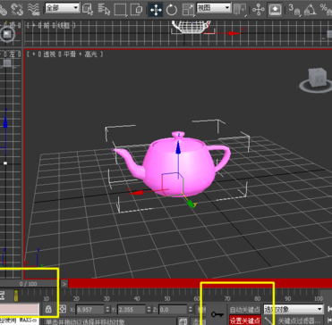Viewport: 332px width, 325px height.
Task: Click the Select and Manipulate icon
Action: [x=258, y=10]
